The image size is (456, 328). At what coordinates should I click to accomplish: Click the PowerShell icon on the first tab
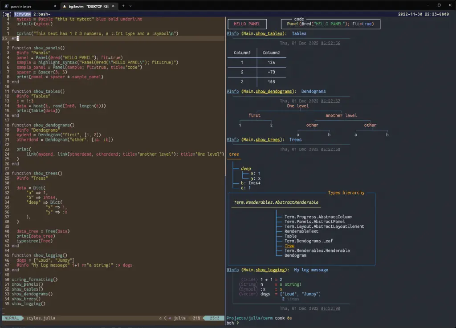tap(6, 6)
